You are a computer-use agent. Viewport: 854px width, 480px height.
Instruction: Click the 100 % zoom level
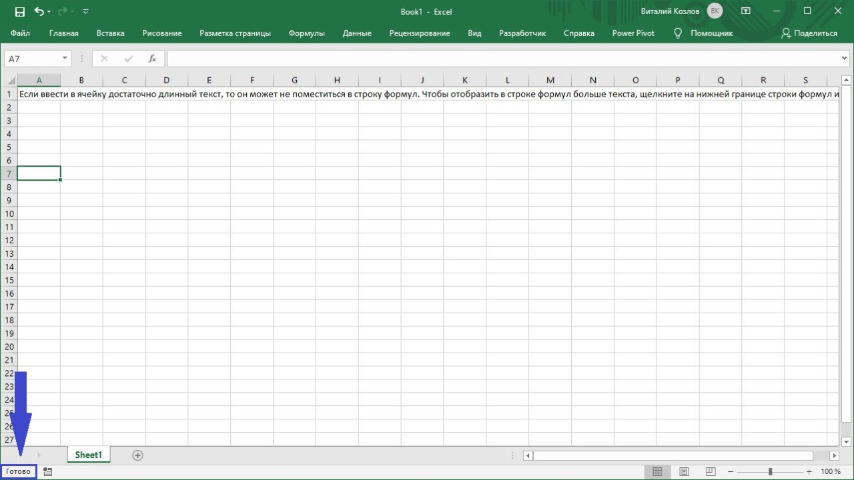coord(831,472)
